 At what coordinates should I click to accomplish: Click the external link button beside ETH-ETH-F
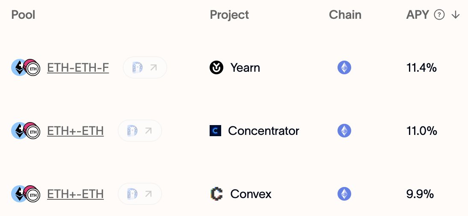(145, 67)
